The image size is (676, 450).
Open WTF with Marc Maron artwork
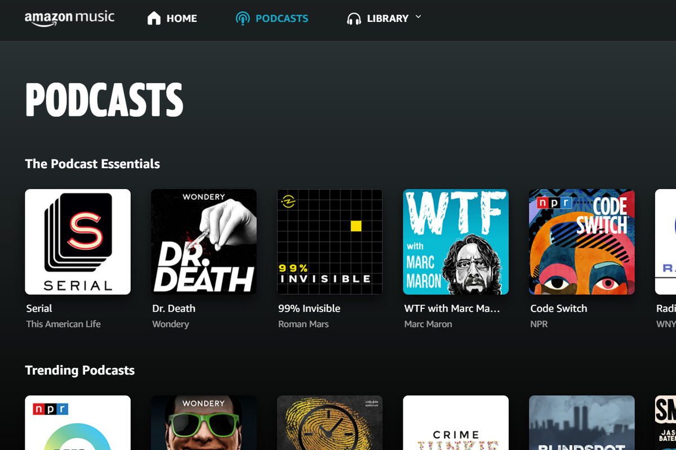[456, 241]
